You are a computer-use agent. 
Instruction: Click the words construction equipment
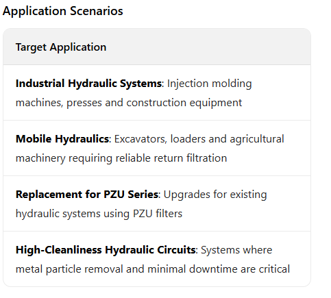point(184,103)
